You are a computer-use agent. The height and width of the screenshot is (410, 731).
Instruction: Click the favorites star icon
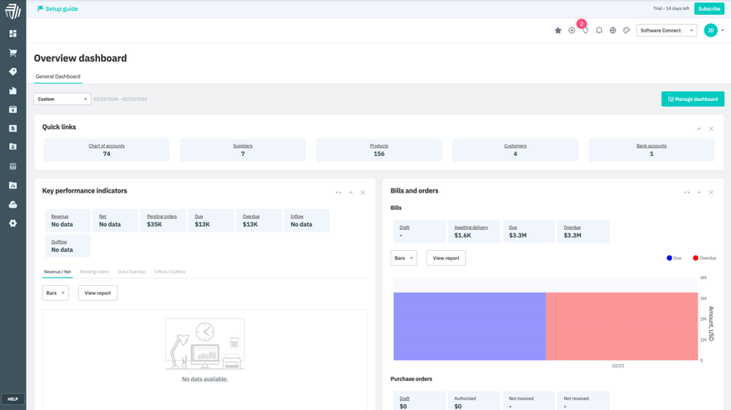(x=558, y=30)
